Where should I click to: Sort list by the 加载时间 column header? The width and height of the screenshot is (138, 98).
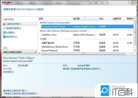point(119,19)
